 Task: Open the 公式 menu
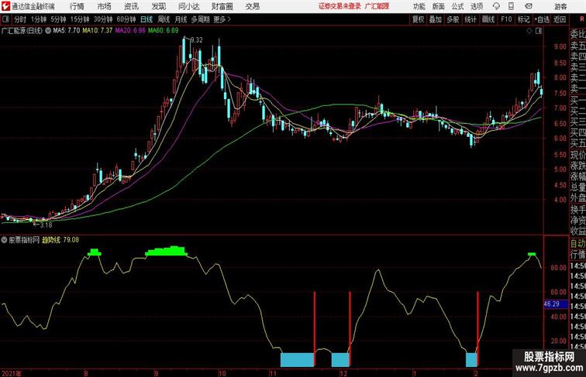pos(457,6)
